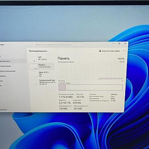The height and width of the screenshot is (149, 149).
Task: Click the Запустить новую задачу button
Action: (x=110, y=51)
